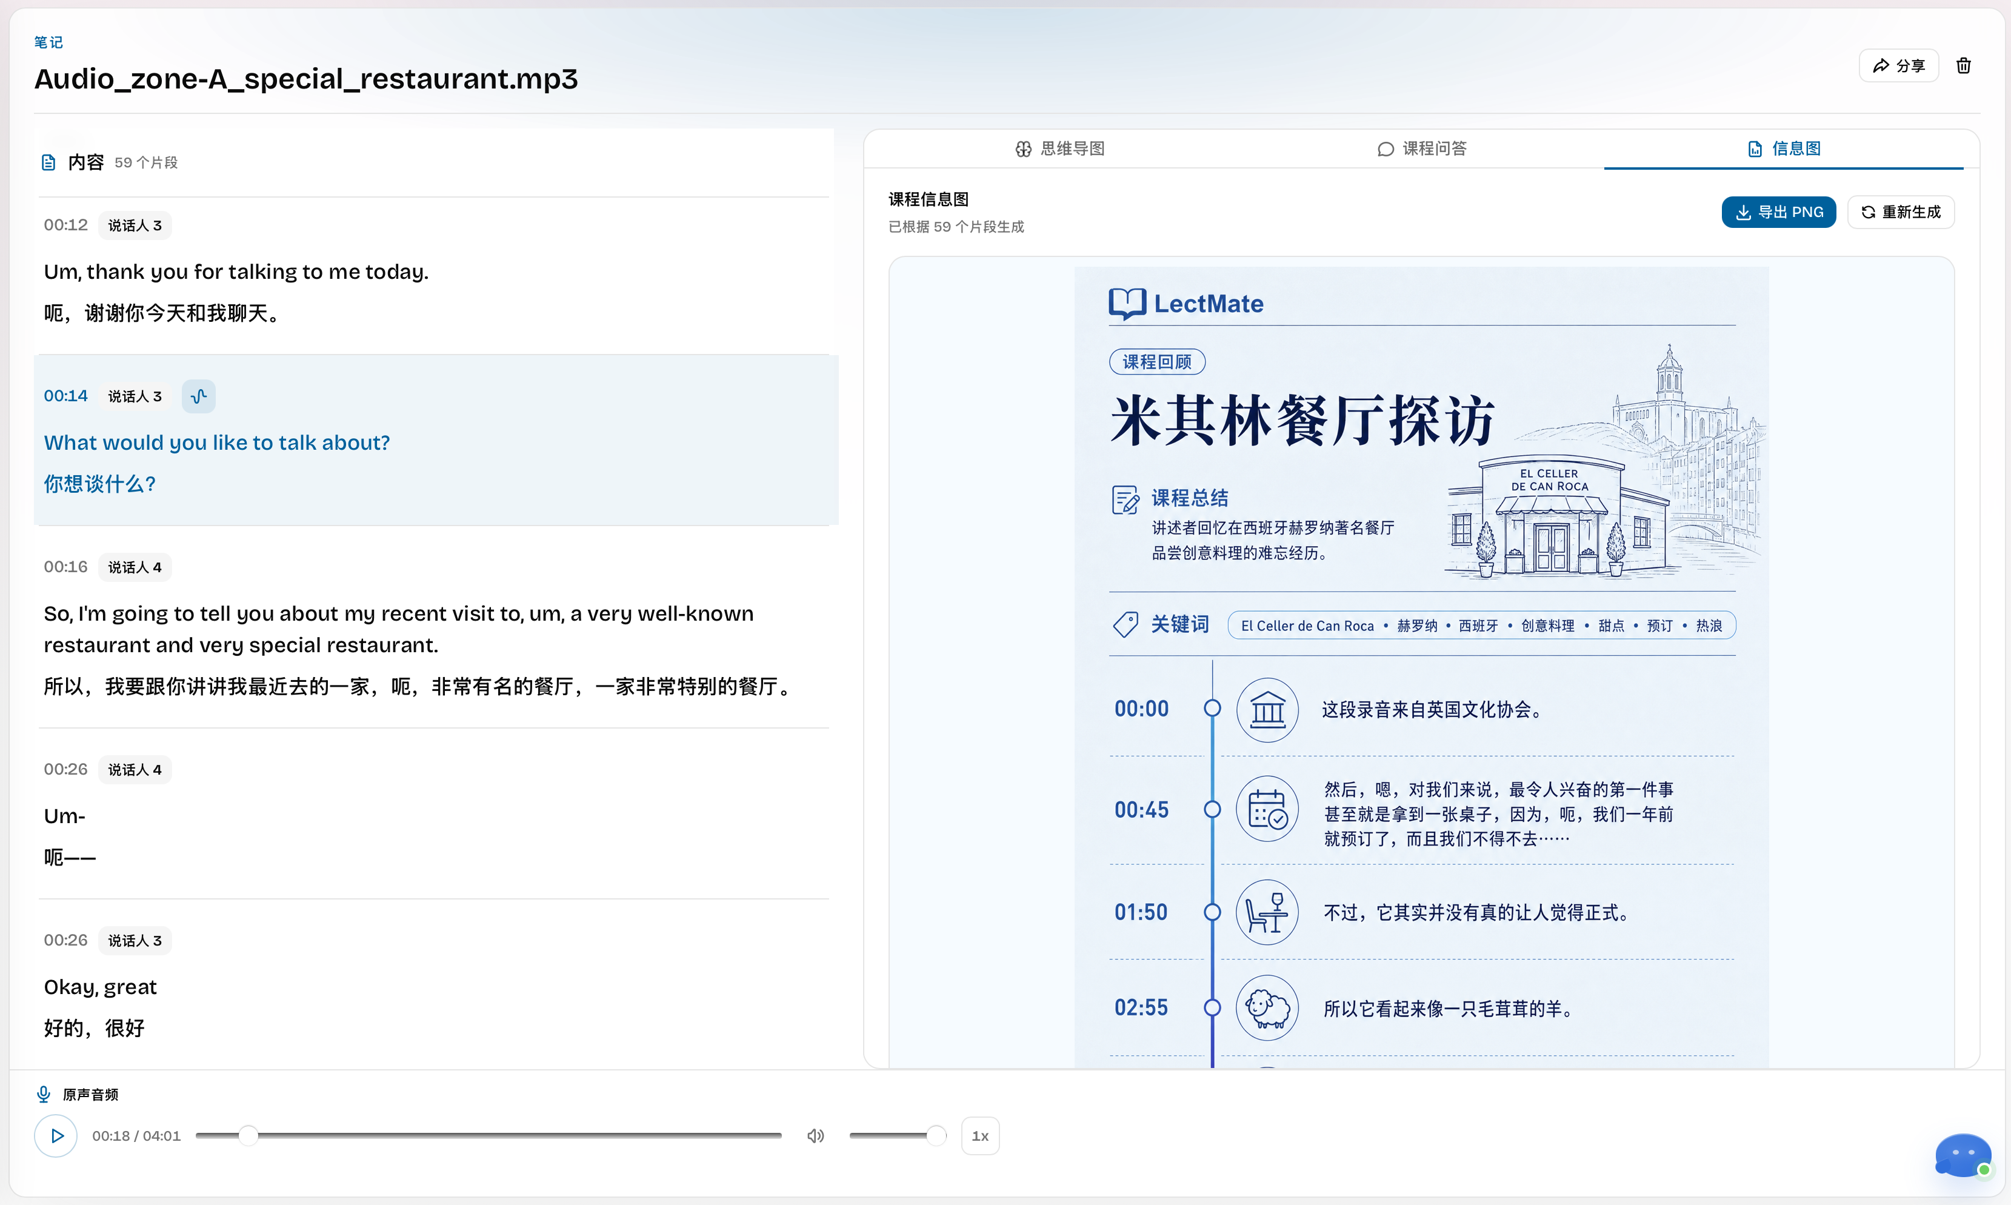2011x1205 pixels.
Task: Click the LectMate book logo icon
Action: point(1128,304)
